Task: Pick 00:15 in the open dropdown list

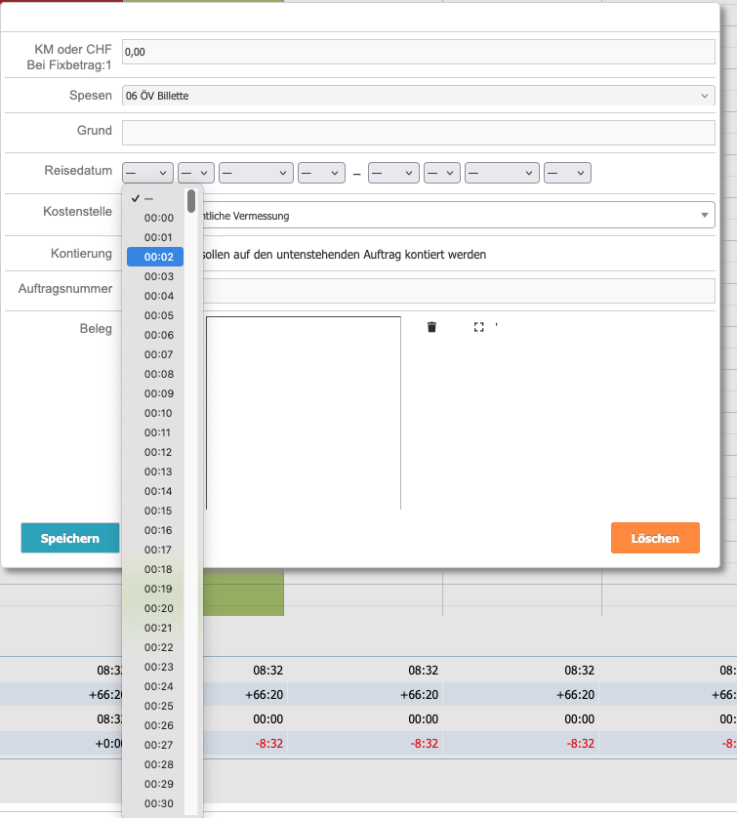Action: tap(158, 511)
